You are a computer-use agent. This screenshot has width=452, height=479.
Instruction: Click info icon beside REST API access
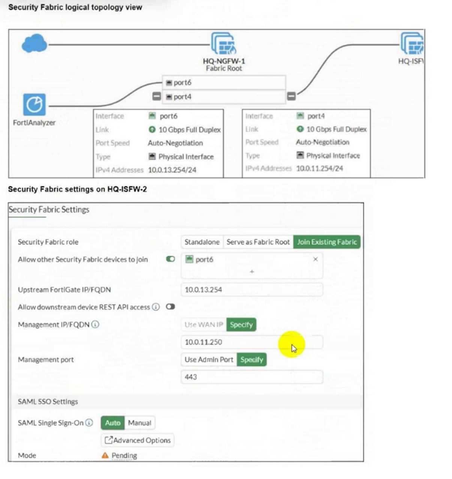click(x=156, y=307)
